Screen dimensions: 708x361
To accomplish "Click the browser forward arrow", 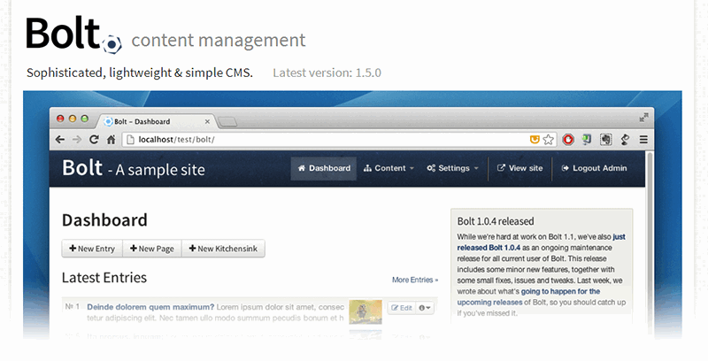I will 77,140.
